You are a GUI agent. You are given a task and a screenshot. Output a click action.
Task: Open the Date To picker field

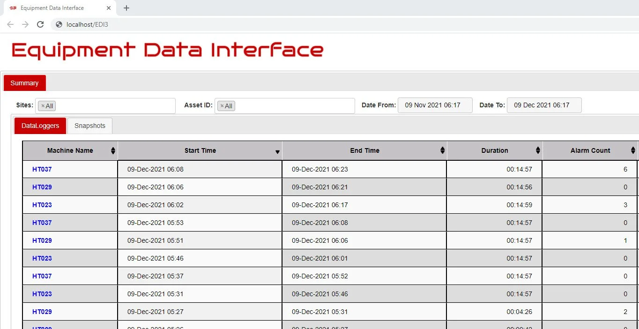[x=544, y=105]
